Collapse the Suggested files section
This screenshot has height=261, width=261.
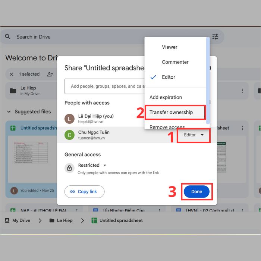point(9,112)
